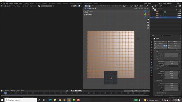Disable Plane render camera icon in outliner
Viewport: 182px width, 102px height.
tap(180, 18)
